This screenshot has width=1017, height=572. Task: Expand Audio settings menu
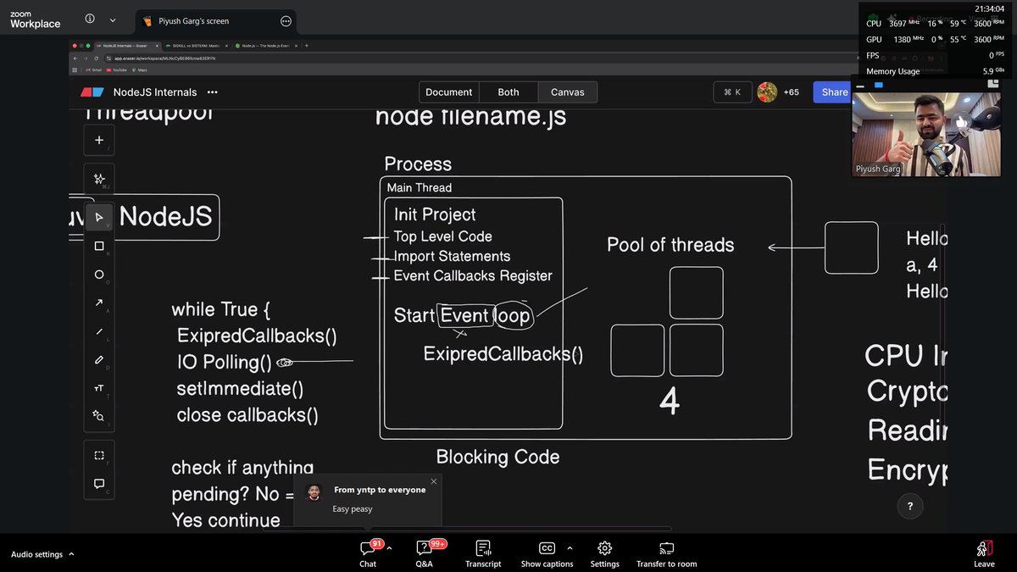(42, 554)
